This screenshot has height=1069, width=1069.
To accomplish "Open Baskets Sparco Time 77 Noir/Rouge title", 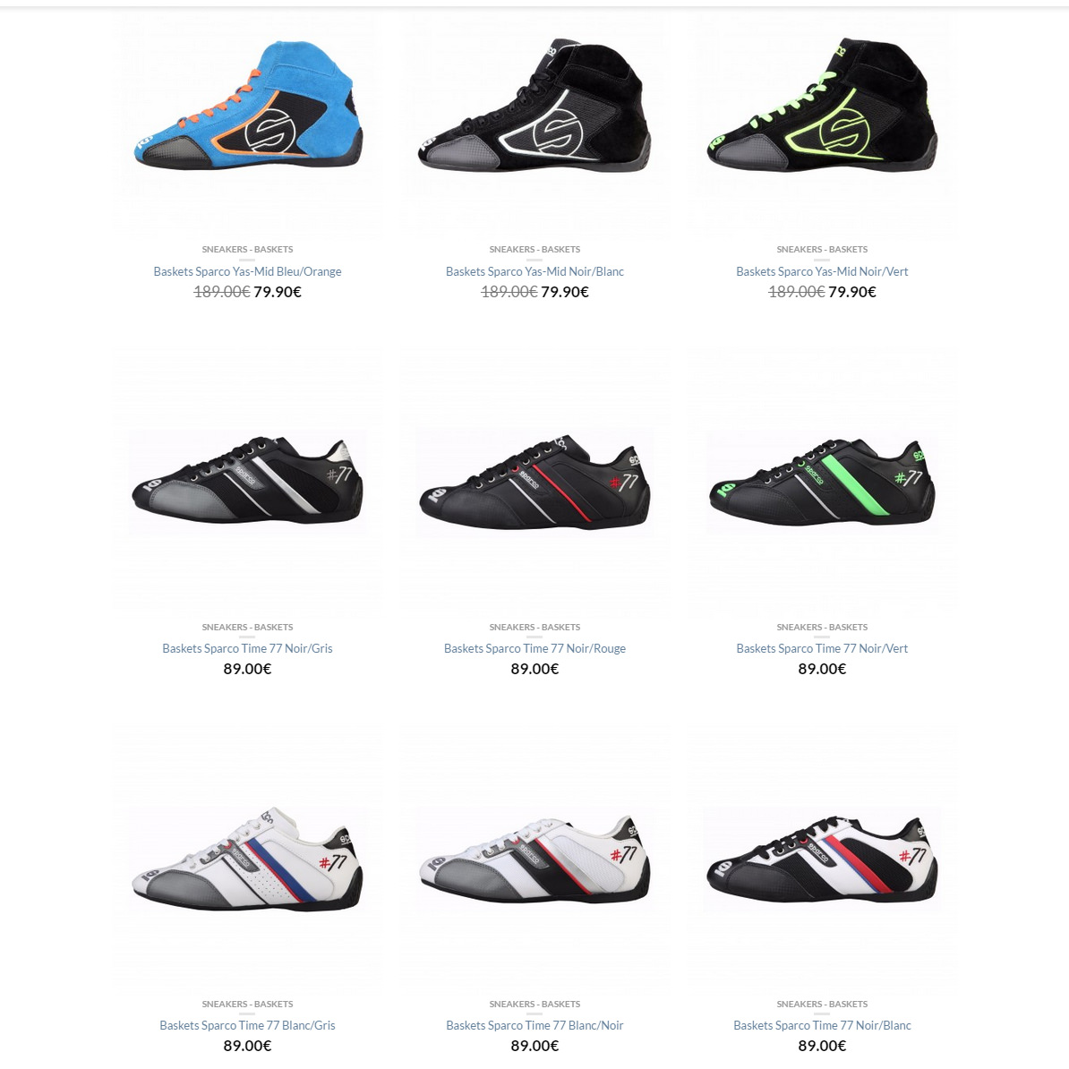I will [x=534, y=648].
